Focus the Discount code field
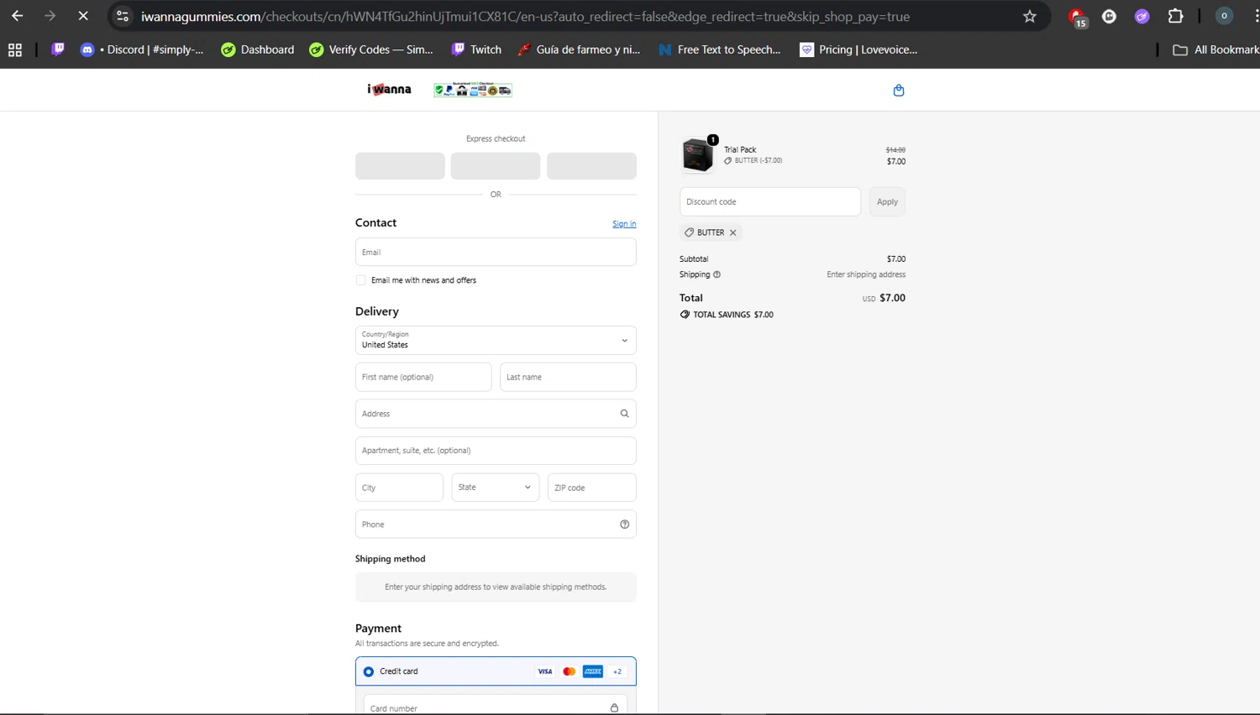The height and width of the screenshot is (715, 1260). pyautogui.click(x=770, y=201)
